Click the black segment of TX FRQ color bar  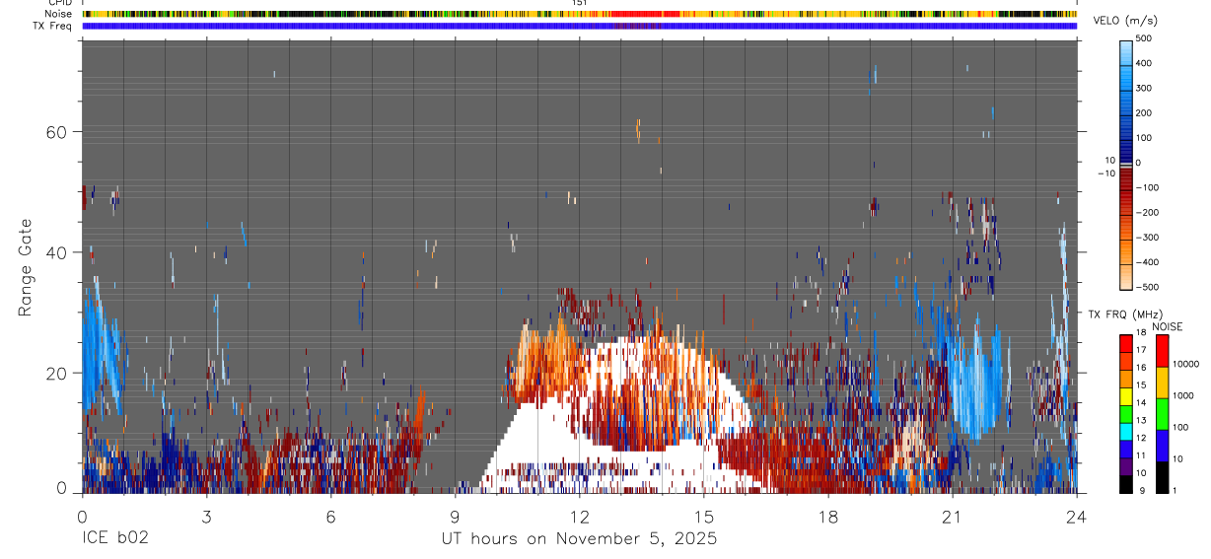[1125, 484]
